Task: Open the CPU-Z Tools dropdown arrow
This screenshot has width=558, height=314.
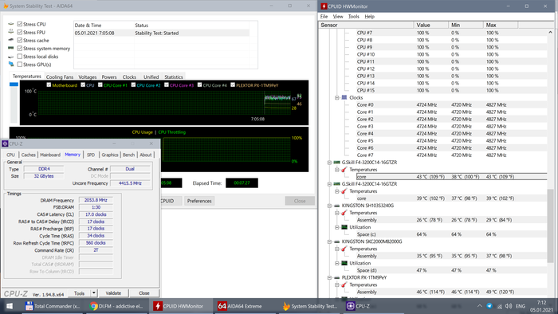Action: tap(93, 293)
